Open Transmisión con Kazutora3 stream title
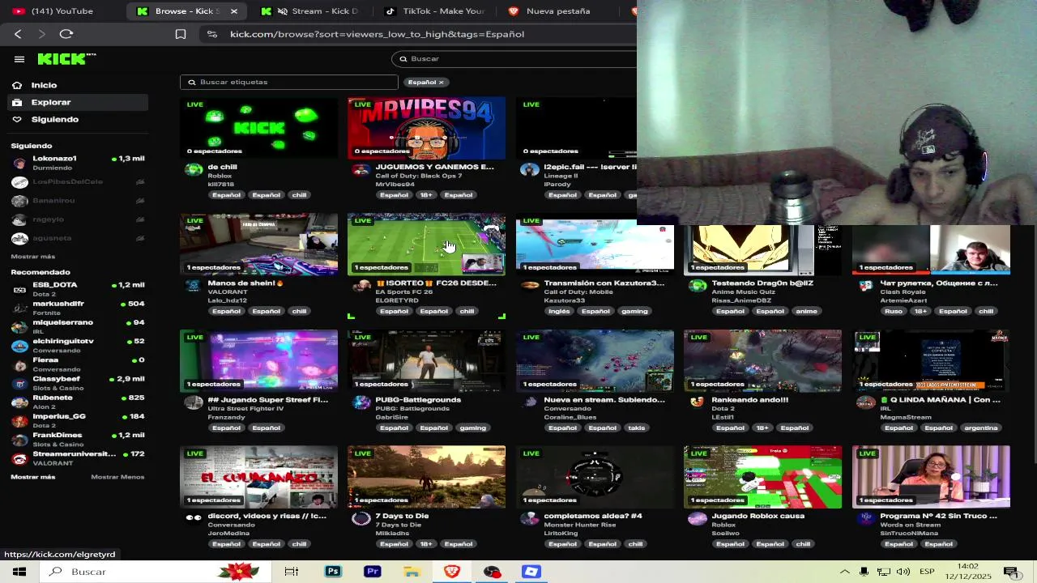Screen dimensions: 1037x583 (x=604, y=283)
